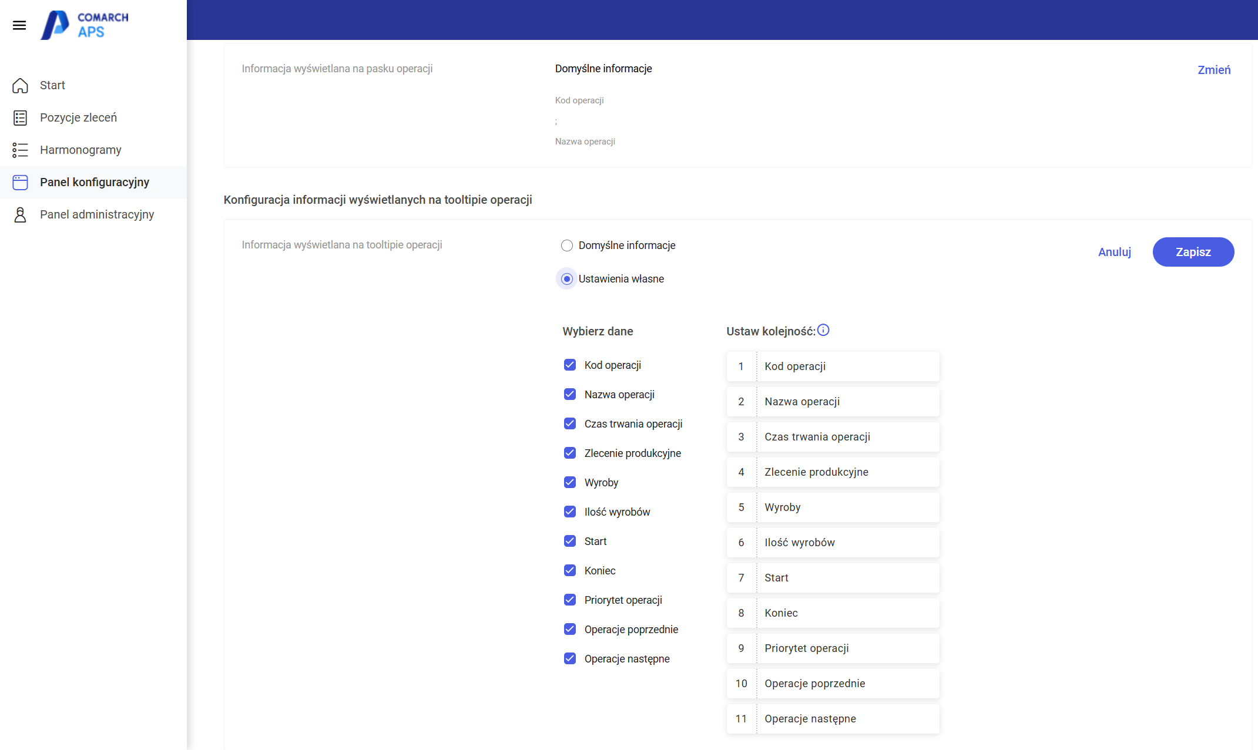The width and height of the screenshot is (1258, 750).
Task: Click Anuluj button to cancel changes
Action: pyautogui.click(x=1114, y=251)
